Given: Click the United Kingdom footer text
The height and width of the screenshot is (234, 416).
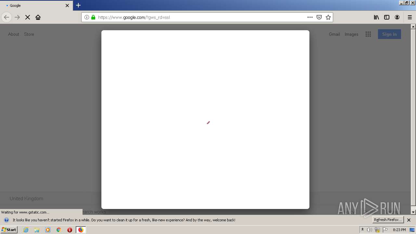Looking at the screenshot, I should point(26,199).
